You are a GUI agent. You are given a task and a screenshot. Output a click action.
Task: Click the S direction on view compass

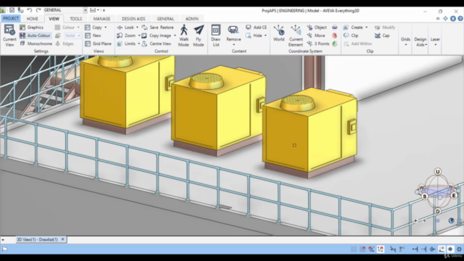pyautogui.click(x=425, y=196)
